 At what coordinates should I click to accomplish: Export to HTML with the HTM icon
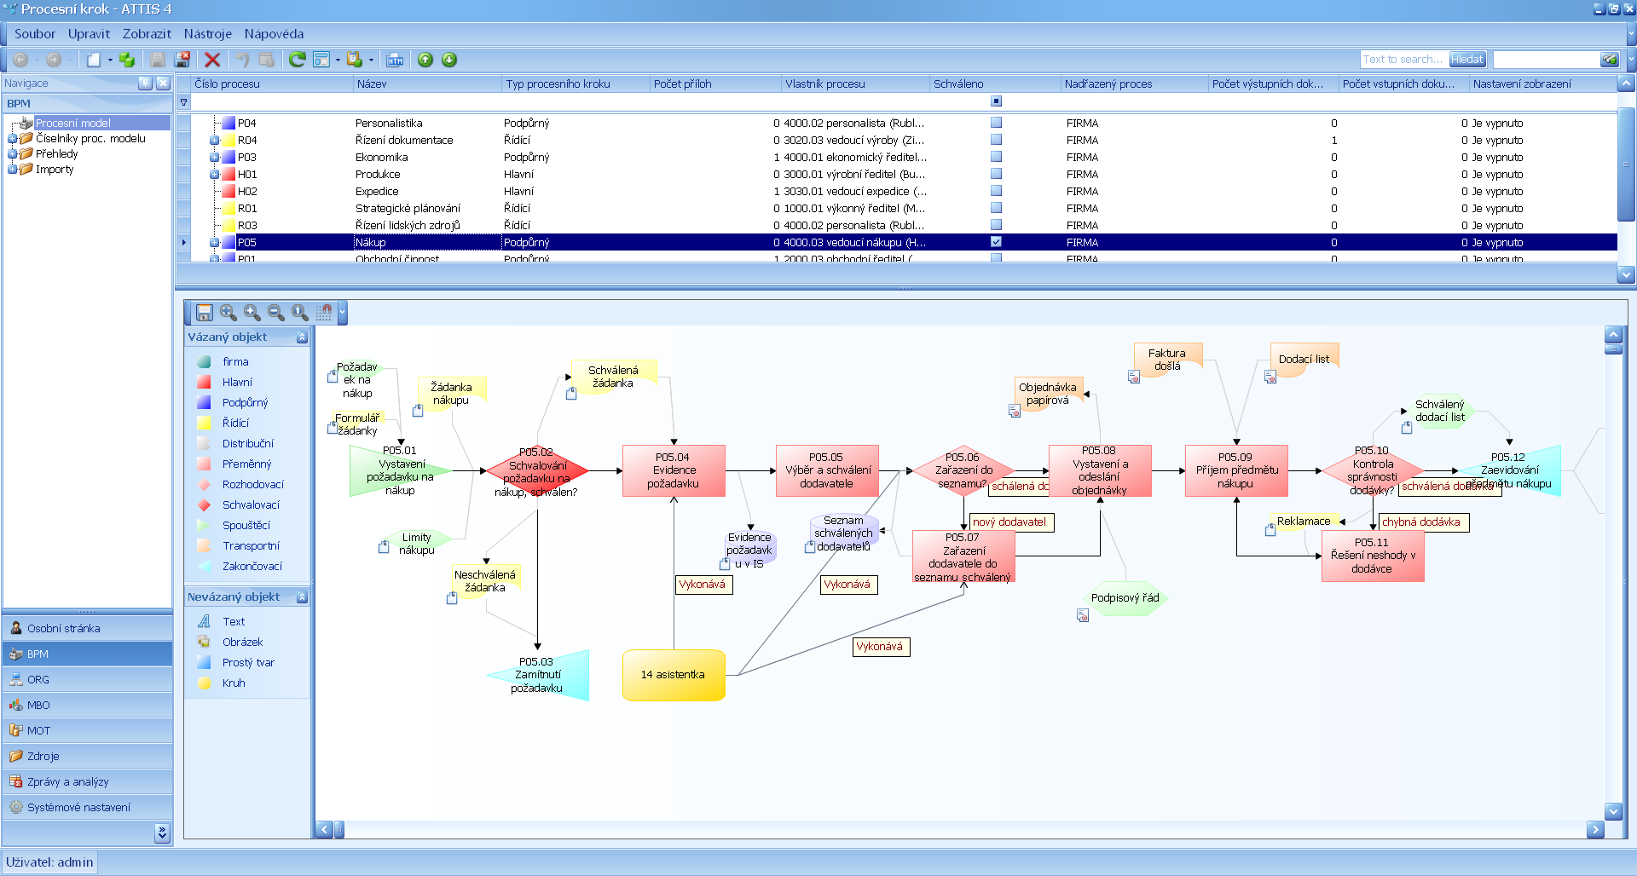coord(395,60)
